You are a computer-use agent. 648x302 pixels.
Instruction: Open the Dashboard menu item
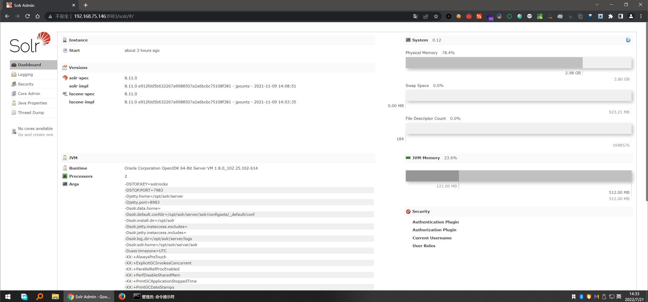tap(33, 65)
